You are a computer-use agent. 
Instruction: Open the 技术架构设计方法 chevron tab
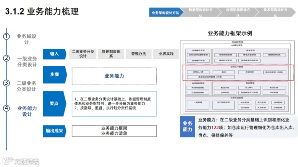pos(275,13)
